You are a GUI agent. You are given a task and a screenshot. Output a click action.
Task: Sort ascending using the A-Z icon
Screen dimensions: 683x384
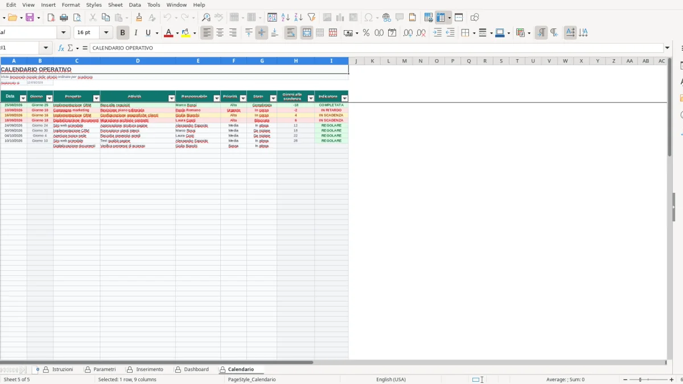(x=286, y=18)
